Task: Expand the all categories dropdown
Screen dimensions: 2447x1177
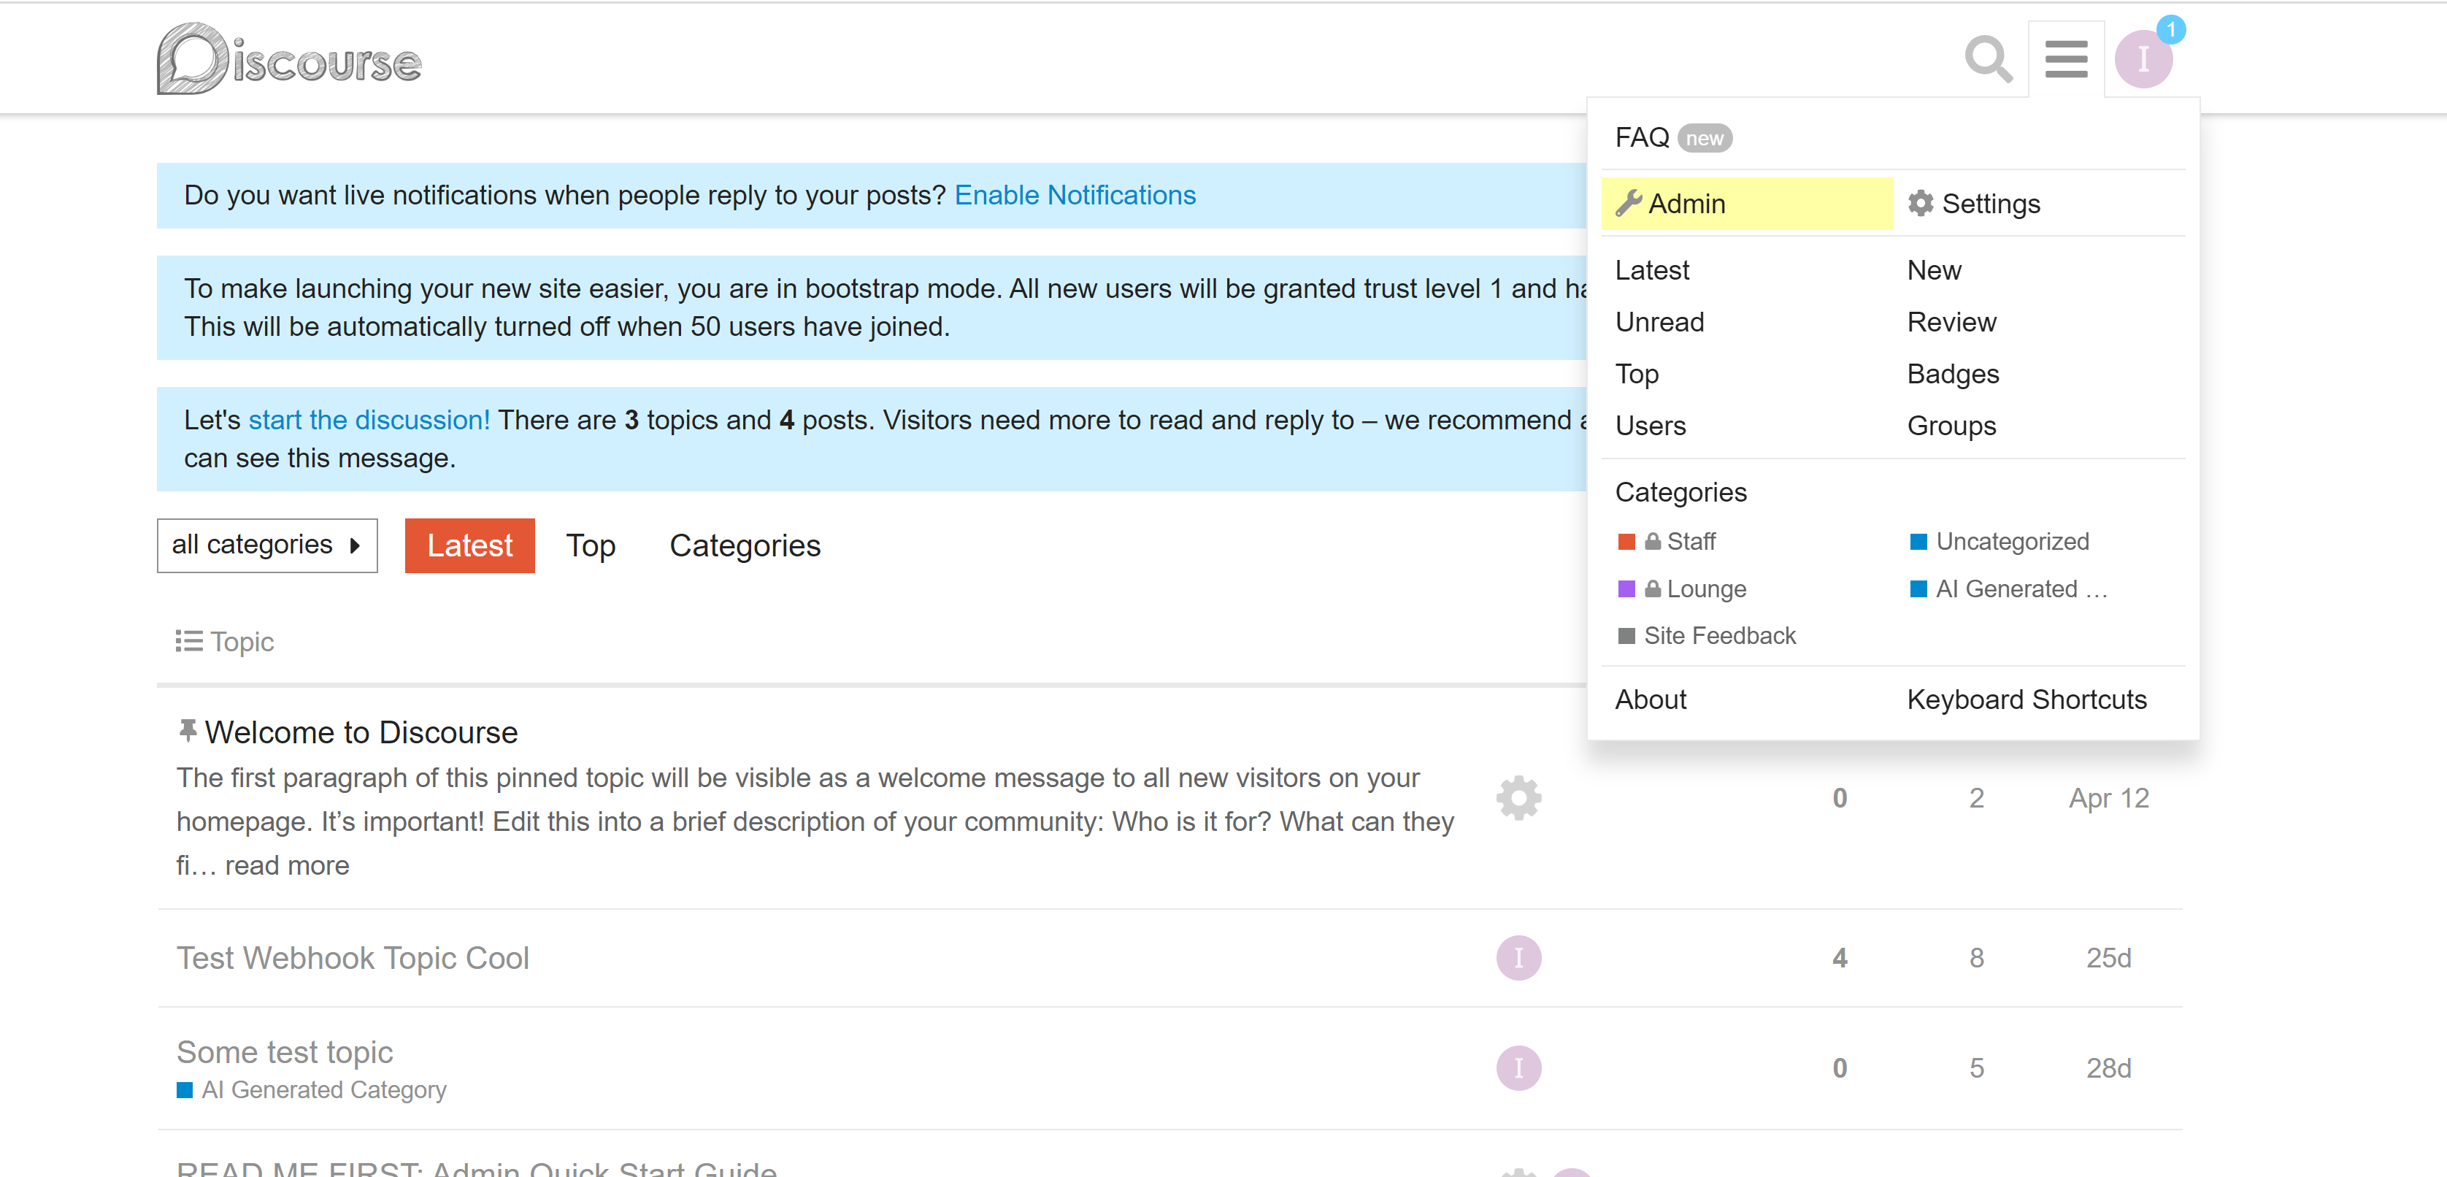Action: tap(267, 545)
